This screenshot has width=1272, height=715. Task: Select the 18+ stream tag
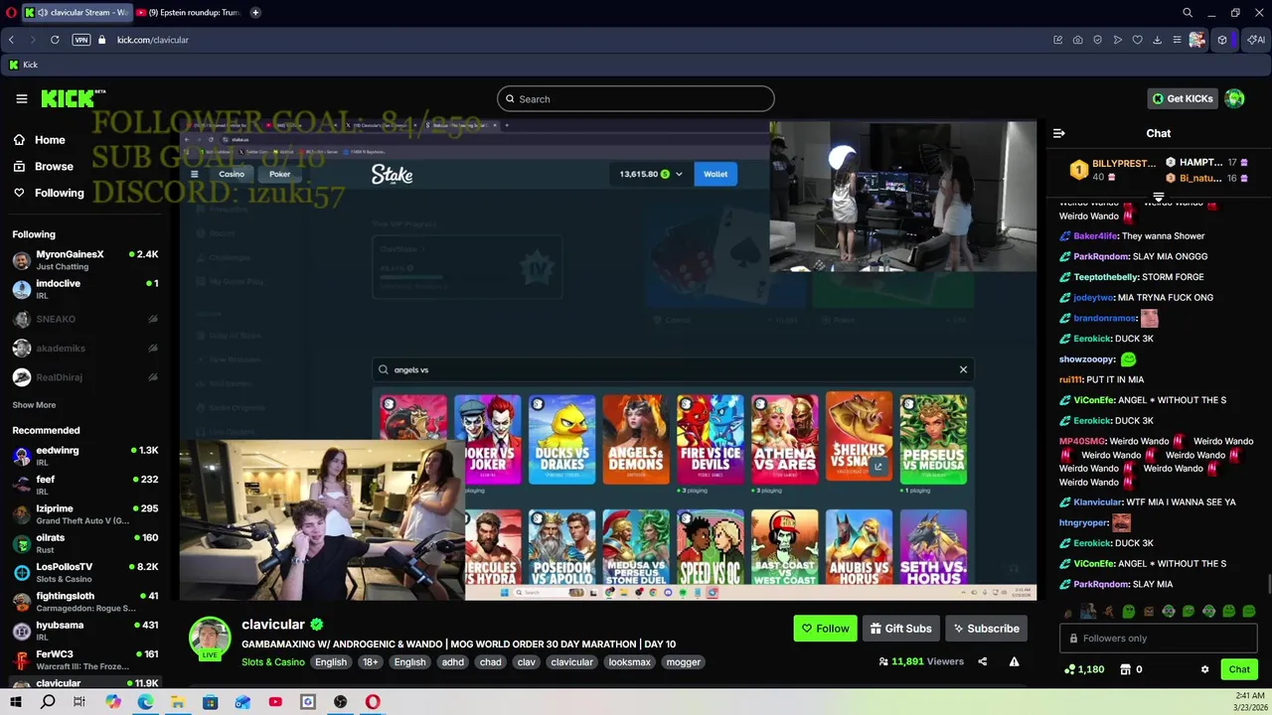click(370, 662)
